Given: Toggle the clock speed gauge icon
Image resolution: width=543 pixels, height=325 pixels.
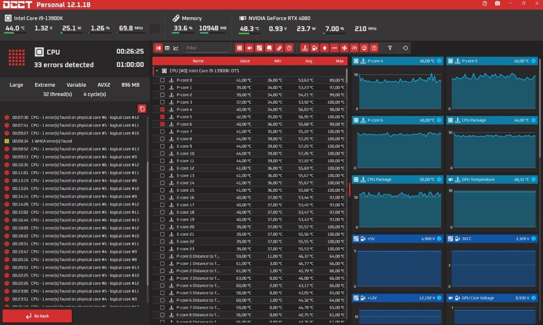Looking at the screenshot, I should pos(354,48).
